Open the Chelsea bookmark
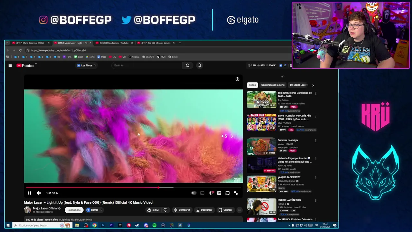 point(134,57)
